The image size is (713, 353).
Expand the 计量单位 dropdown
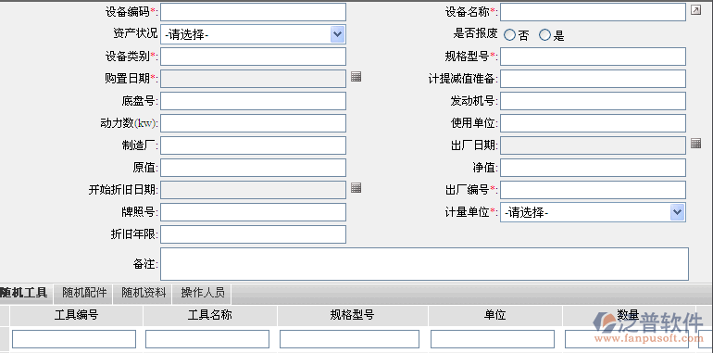click(x=677, y=212)
